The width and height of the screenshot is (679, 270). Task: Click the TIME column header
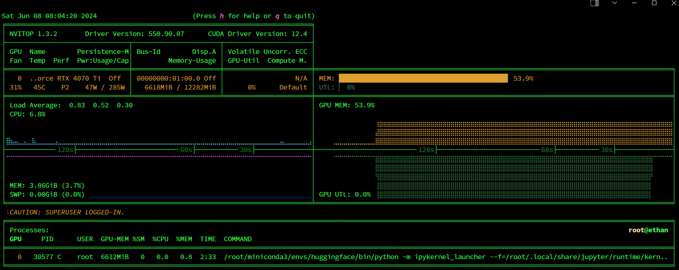pyautogui.click(x=208, y=239)
